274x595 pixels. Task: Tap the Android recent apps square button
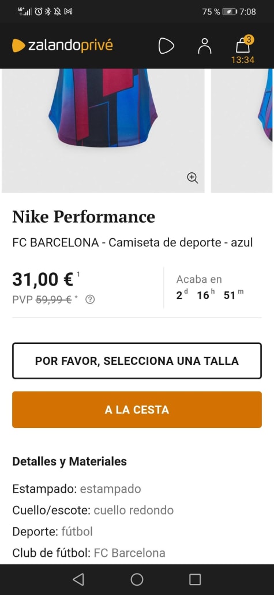195,579
